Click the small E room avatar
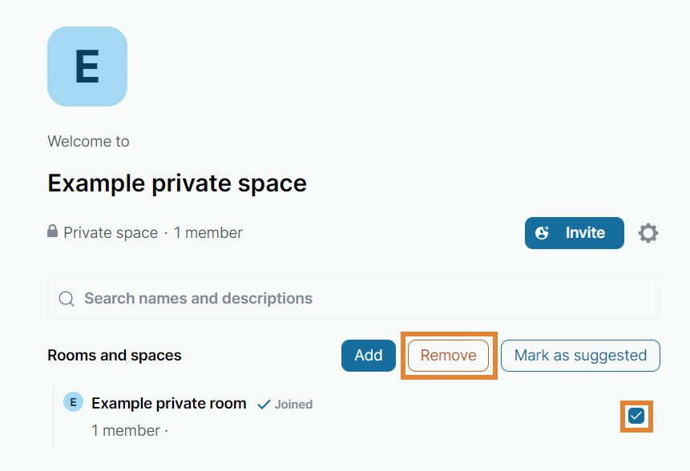 73,402
